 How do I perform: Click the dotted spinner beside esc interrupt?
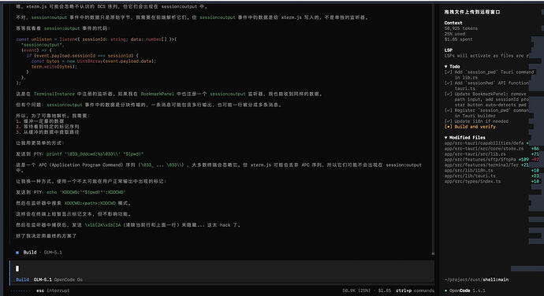click(x=21, y=290)
